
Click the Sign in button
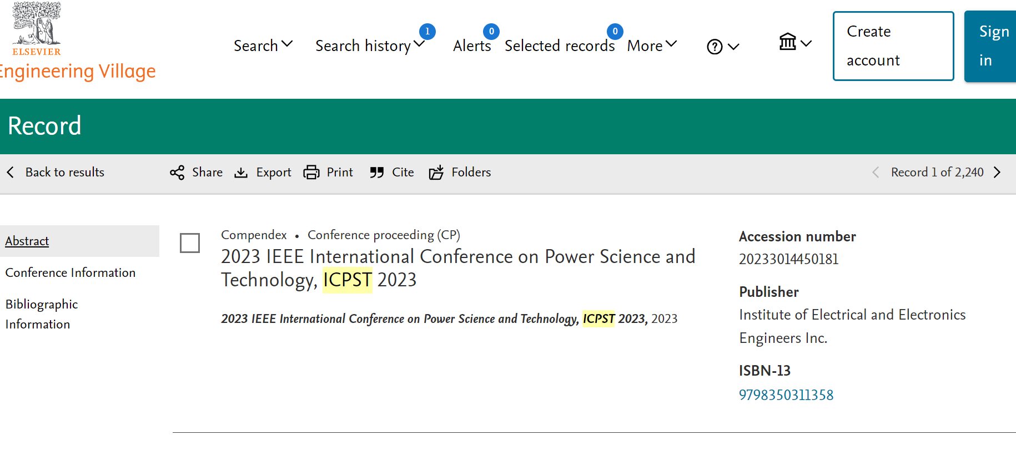[x=990, y=46]
